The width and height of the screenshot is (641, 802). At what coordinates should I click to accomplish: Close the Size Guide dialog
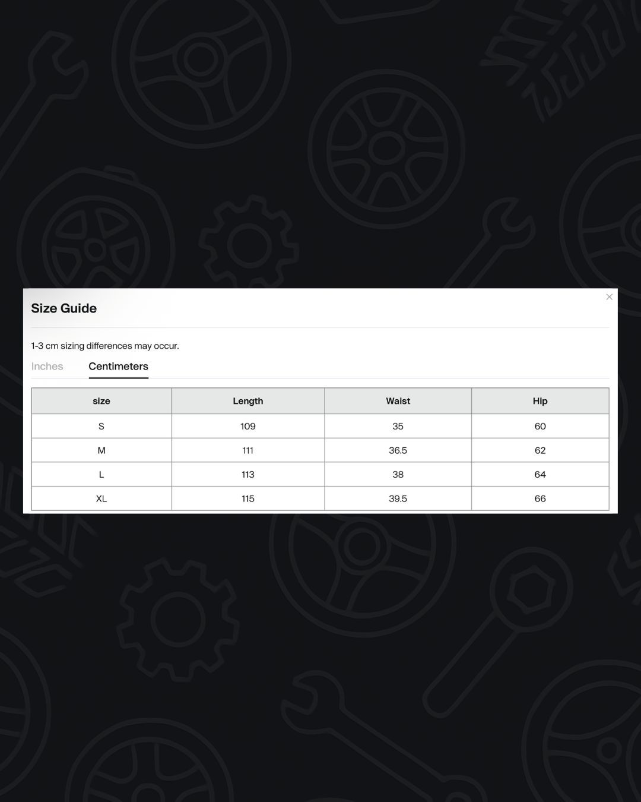[609, 297]
